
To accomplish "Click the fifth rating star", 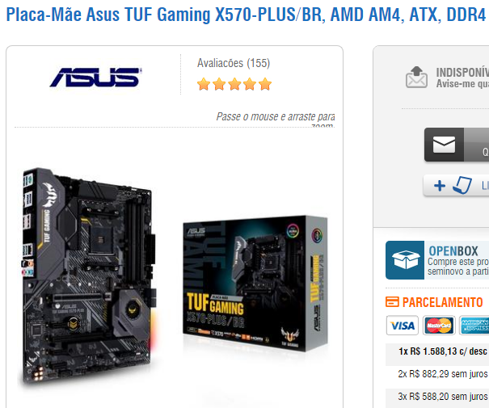I will 265,84.
